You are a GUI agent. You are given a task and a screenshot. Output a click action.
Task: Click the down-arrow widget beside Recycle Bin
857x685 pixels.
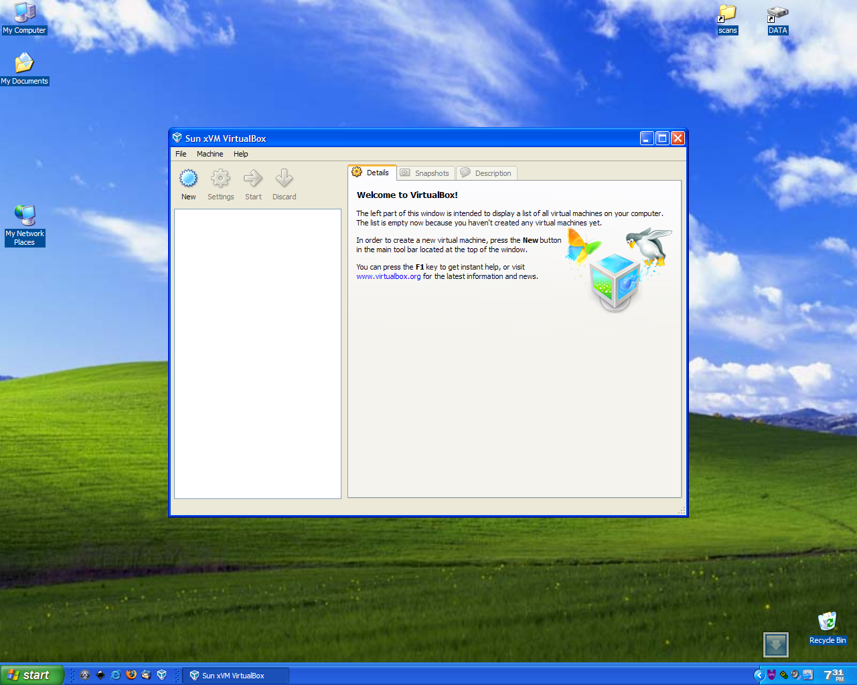(x=776, y=645)
